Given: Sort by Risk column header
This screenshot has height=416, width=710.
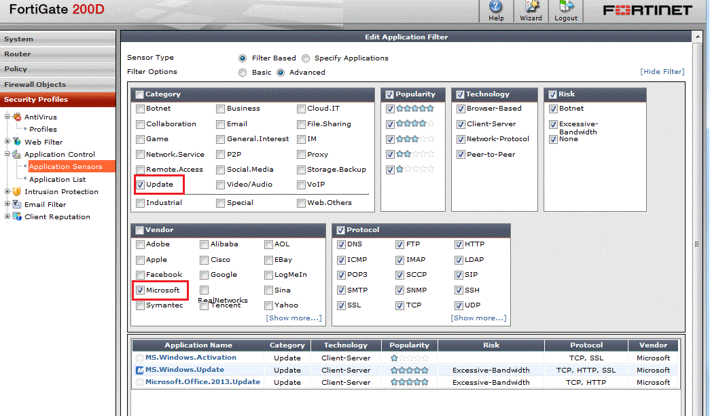Looking at the screenshot, I should pos(491,345).
